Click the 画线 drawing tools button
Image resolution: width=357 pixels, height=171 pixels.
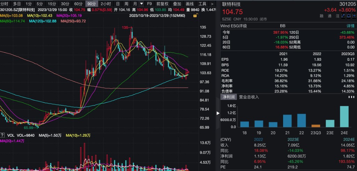pyautogui.click(x=189, y=3)
